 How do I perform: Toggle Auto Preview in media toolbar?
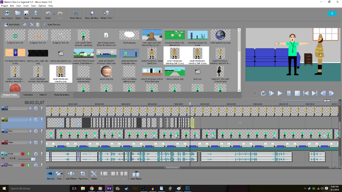click(52, 25)
